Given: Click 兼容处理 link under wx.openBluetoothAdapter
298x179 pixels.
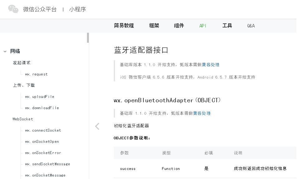Looking at the screenshot, I should point(202,114).
